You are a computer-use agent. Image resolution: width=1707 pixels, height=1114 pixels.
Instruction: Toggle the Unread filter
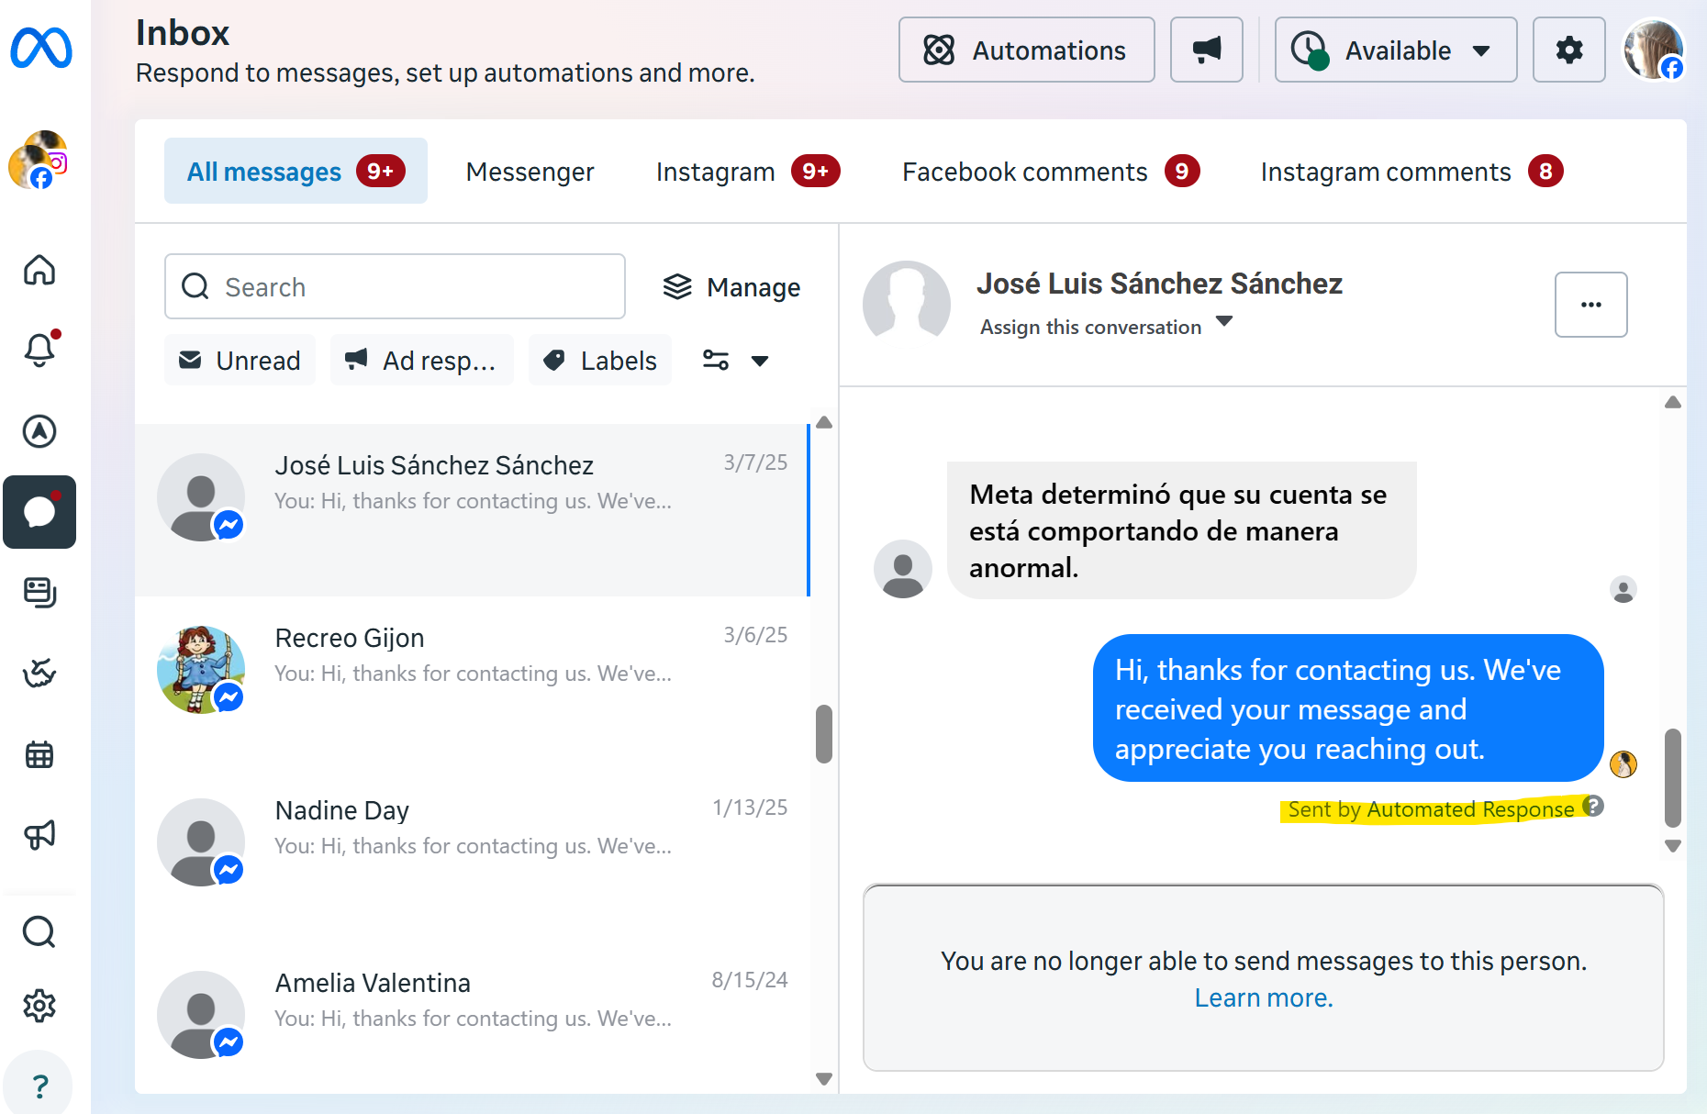pos(240,361)
